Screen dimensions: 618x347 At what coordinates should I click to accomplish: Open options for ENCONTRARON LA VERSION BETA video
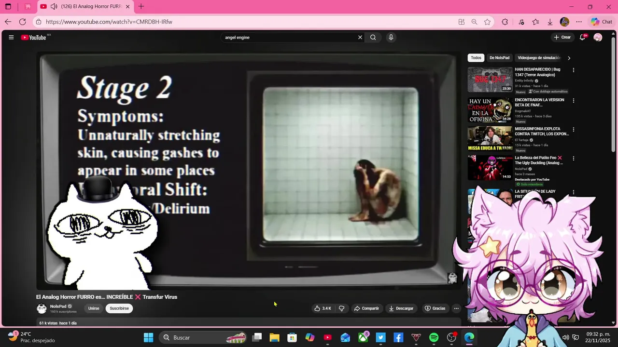point(573,101)
